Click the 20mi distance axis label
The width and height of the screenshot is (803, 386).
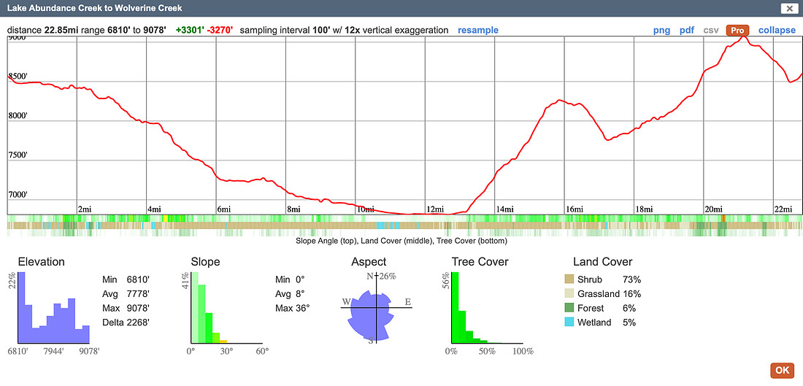[x=713, y=209]
